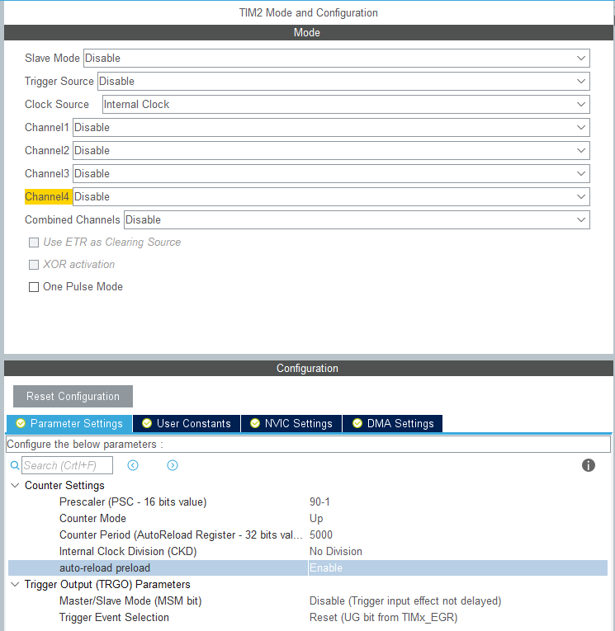Open the Trigger Source dropdown

click(x=343, y=82)
